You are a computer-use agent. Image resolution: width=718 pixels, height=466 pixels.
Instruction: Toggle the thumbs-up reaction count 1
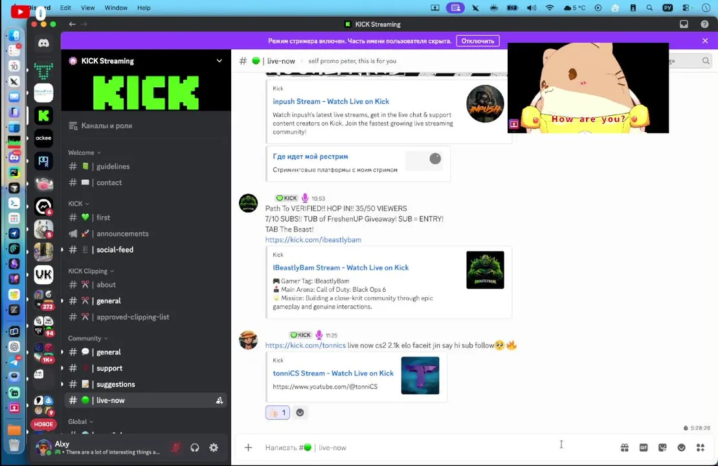[278, 412]
